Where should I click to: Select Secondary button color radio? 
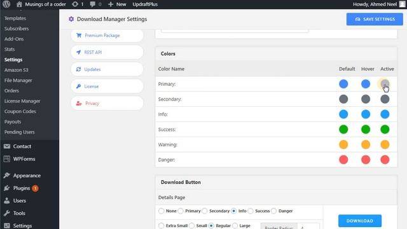(x=205, y=211)
